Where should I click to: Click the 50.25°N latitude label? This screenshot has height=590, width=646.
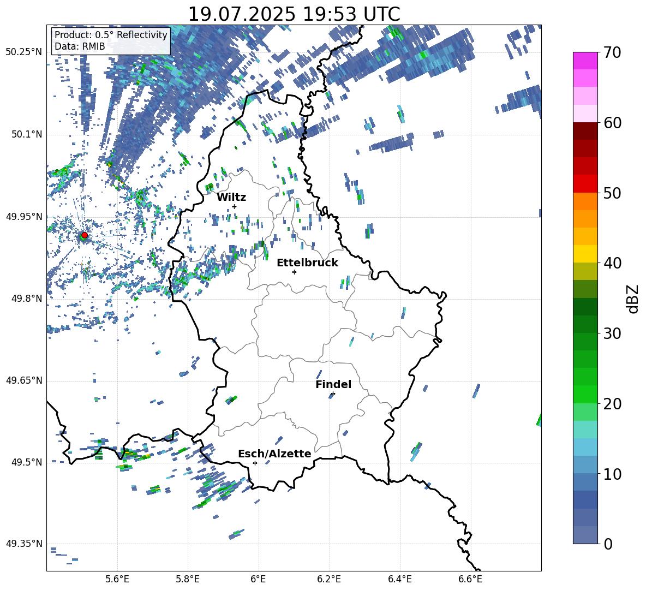tap(24, 52)
